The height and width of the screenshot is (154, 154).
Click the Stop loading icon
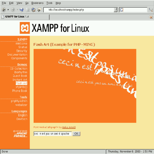(28, 10)
